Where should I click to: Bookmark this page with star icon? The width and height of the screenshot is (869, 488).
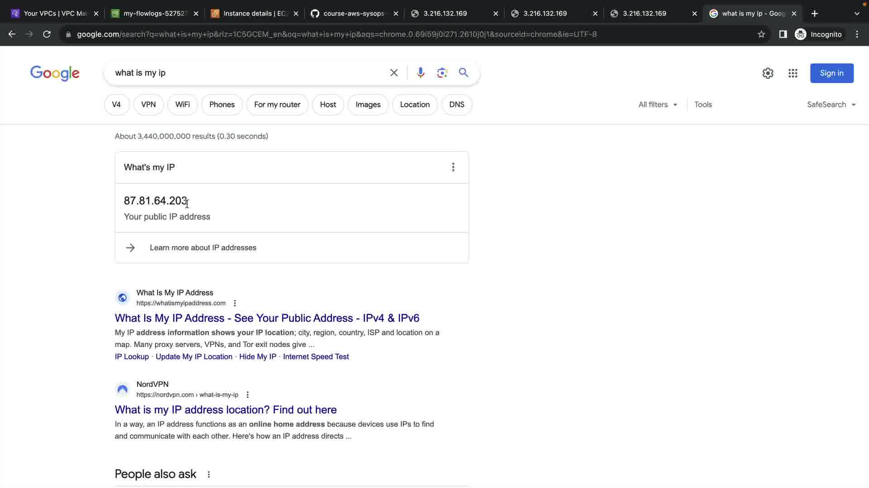[x=761, y=34]
